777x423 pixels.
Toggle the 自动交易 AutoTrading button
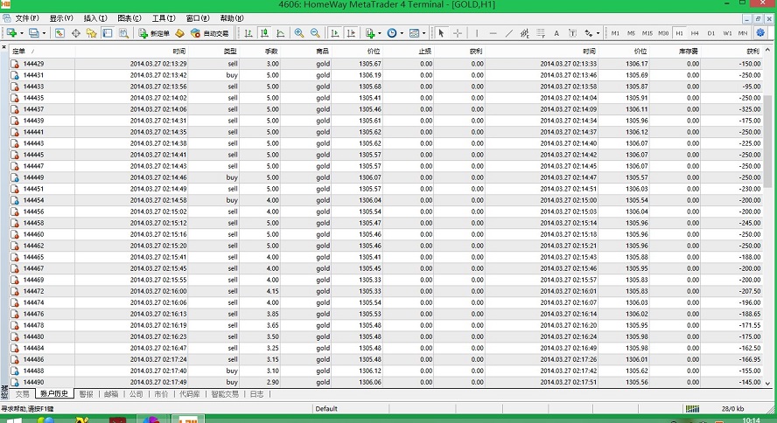click(210, 33)
